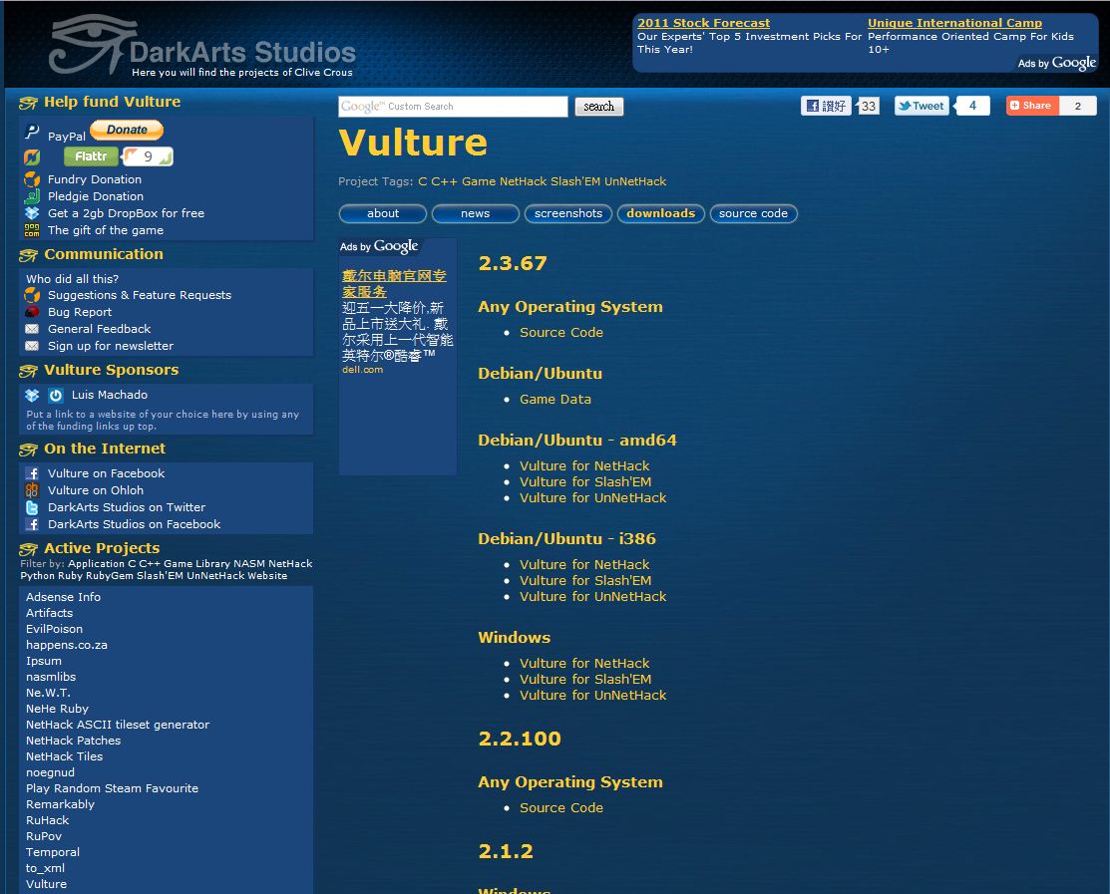Open the about tab

point(383,213)
